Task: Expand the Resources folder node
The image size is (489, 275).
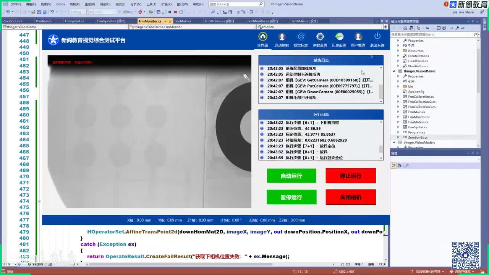Action: [398, 51]
